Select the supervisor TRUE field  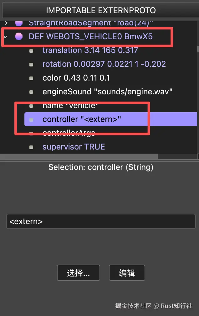[x=74, y=146]
